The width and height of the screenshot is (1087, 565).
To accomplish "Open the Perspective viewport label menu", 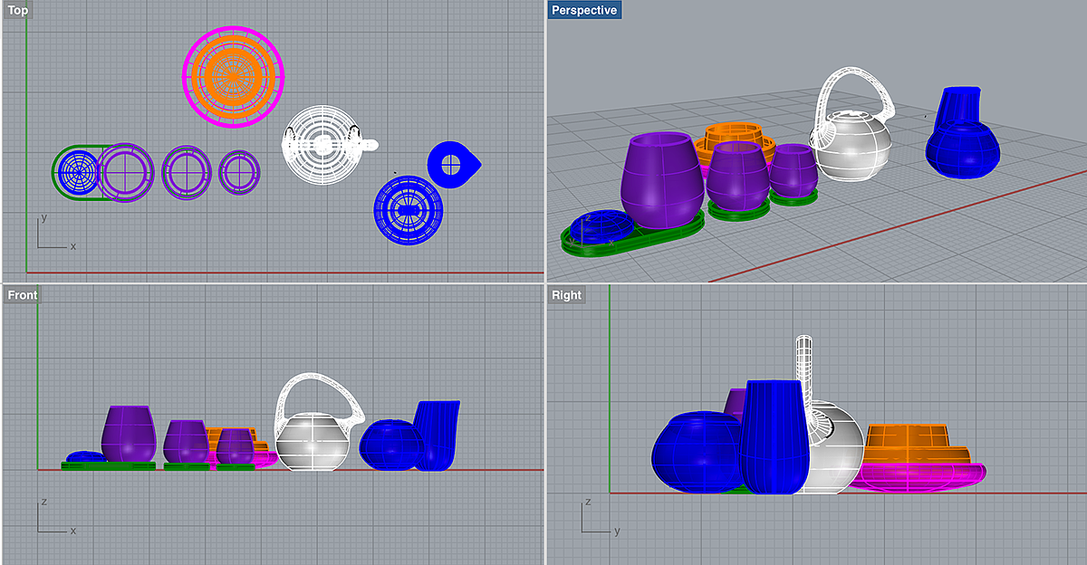I will coord(584,10).
